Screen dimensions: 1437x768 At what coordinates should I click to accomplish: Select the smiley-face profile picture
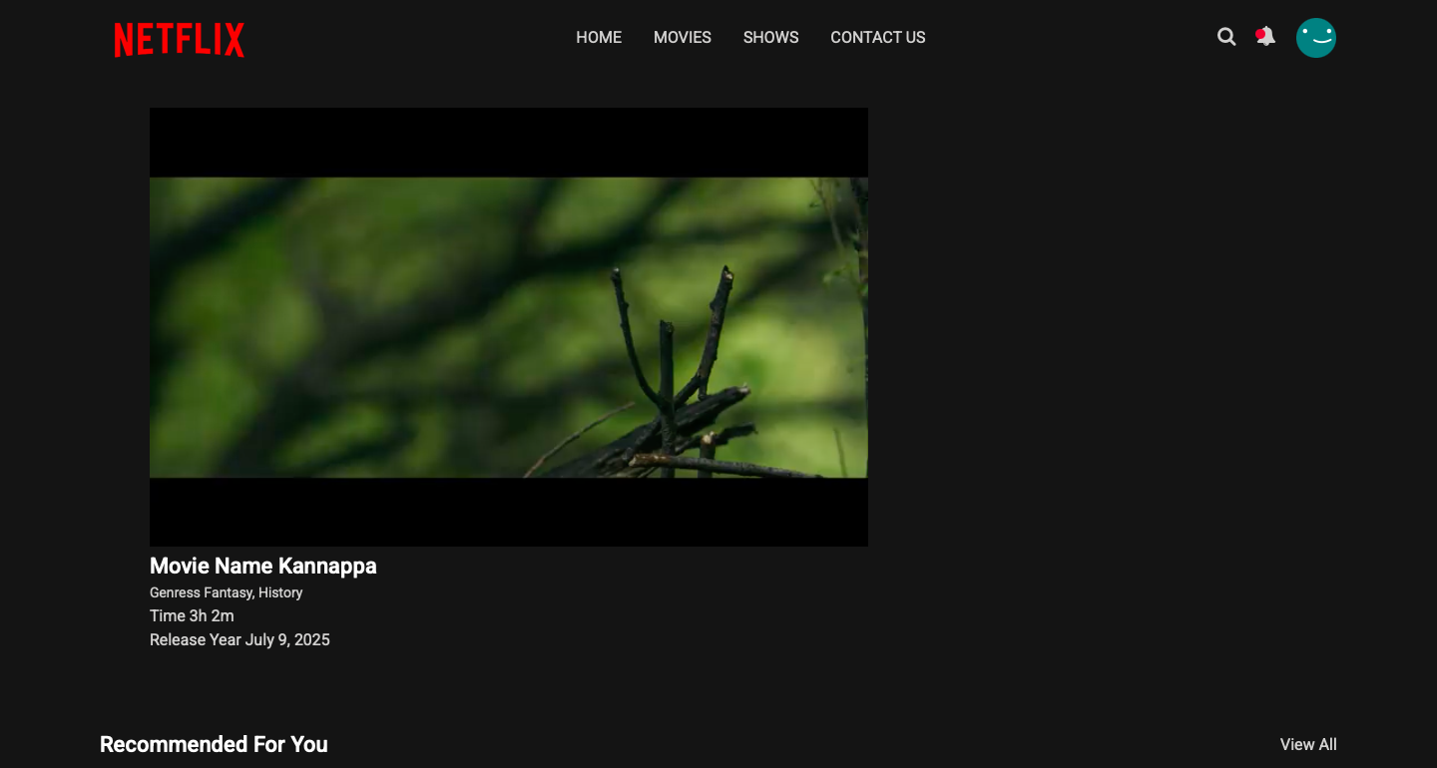coord(1316,38)
